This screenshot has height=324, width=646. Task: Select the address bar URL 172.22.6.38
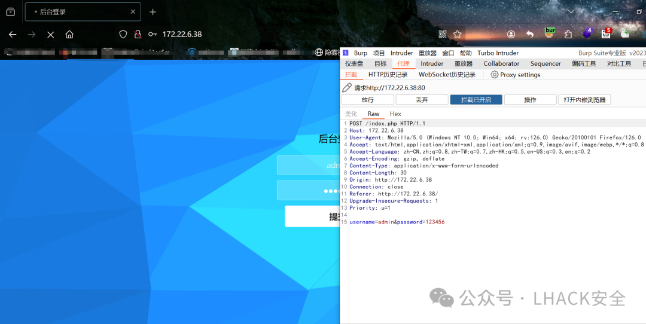pos(182,34)
